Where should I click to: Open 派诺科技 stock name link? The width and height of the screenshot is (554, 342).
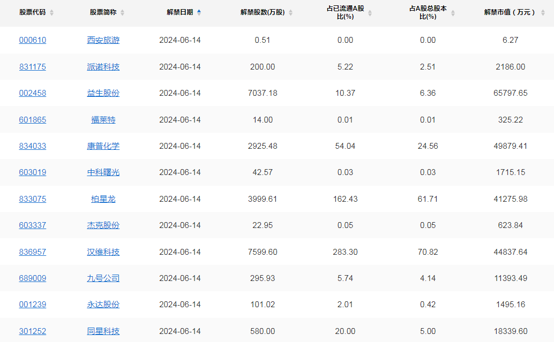point(103,67)
